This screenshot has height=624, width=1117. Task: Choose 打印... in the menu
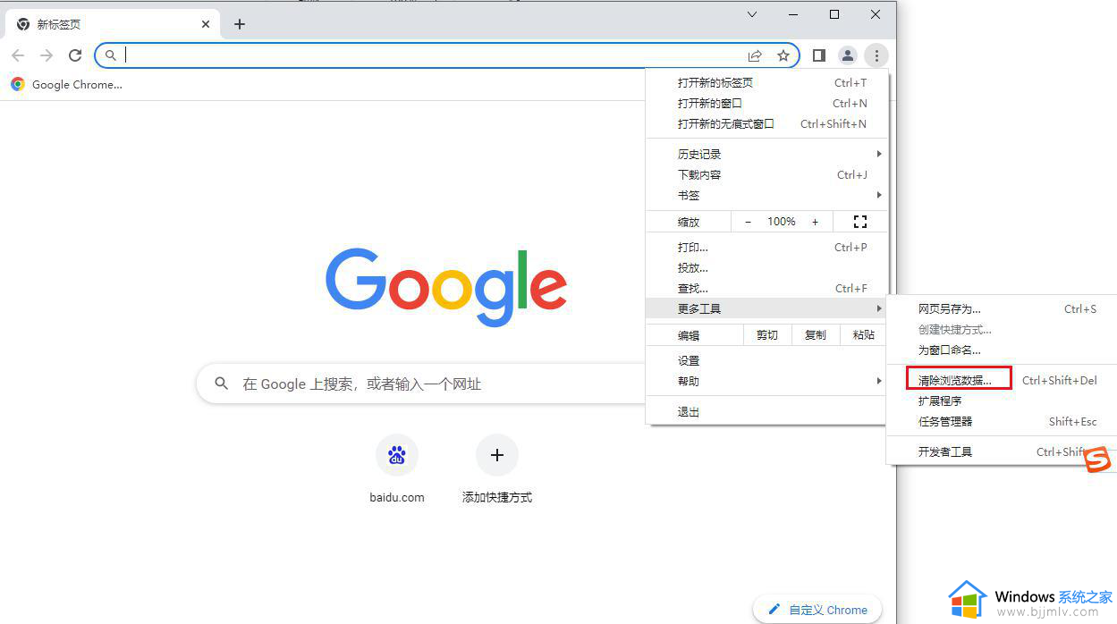coord(767,247)
